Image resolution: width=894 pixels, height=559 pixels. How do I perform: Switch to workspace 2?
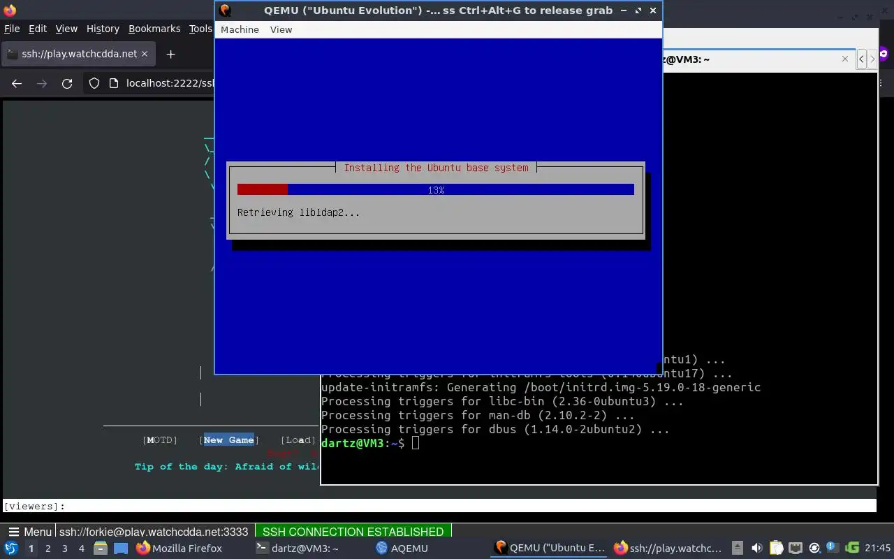47,549
